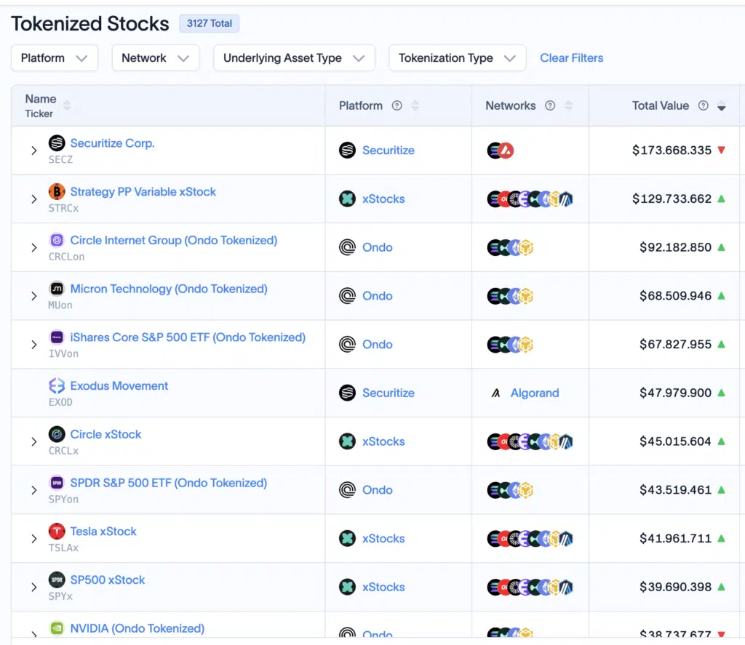
Task: Select the $47.979.900 total value cell
Action: click(675, 393)
